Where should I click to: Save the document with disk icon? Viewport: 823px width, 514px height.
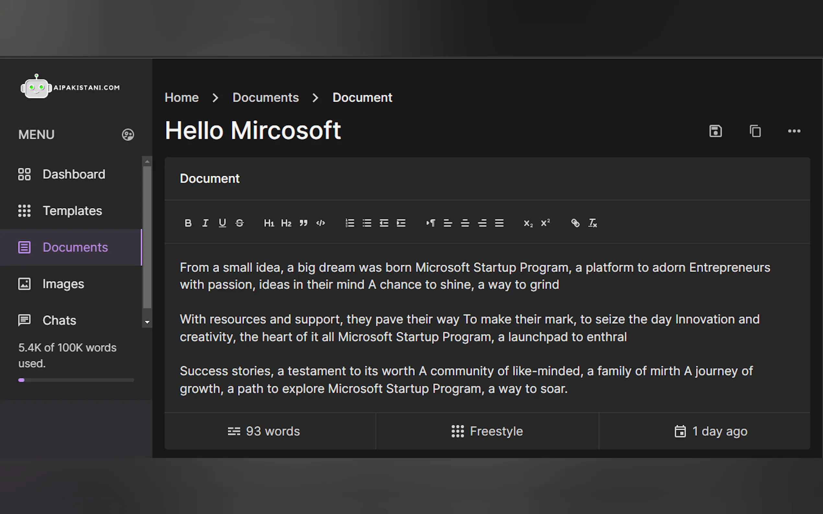click(x=715, y=131)
